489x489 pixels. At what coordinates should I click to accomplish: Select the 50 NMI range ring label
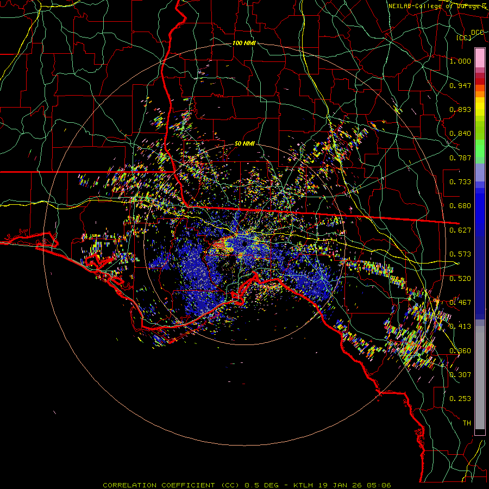coord(244,143)
